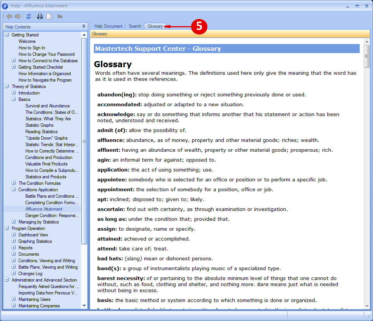Collapse the Getting Started node
Screen dimensions: 373x321
pos(7,35)
